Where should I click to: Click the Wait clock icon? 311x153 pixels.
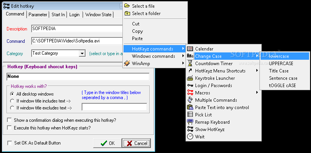pos(190,137)
